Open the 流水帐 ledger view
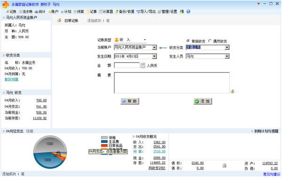282x183 pixels. pos(25,12)
